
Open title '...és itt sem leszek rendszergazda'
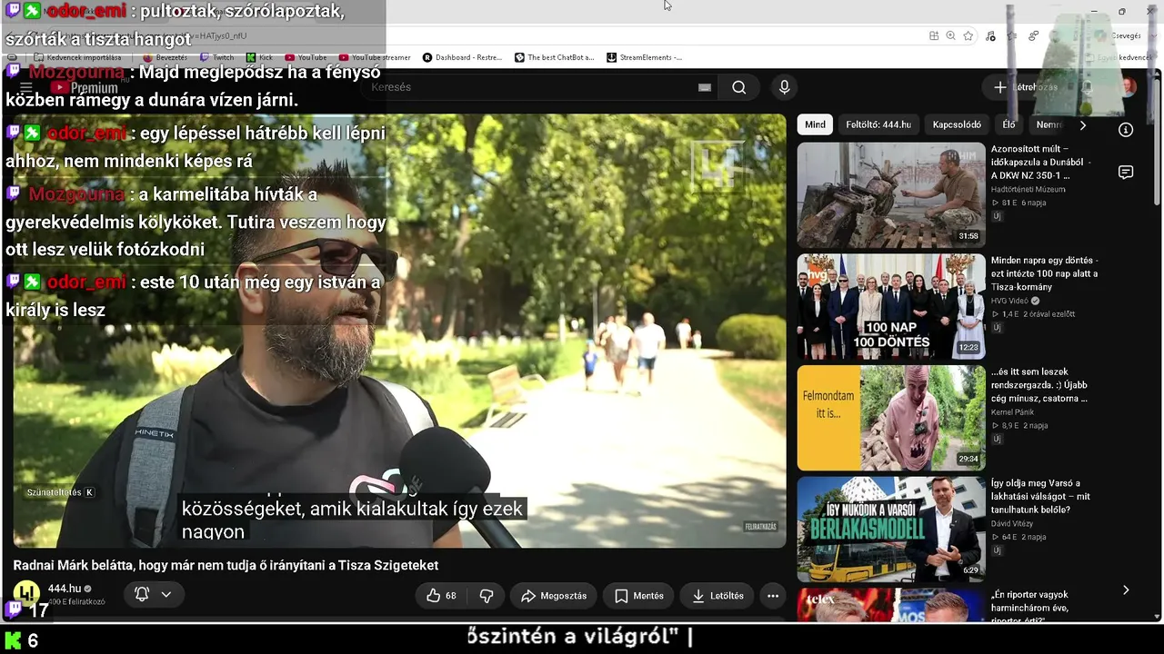pos(1039,385)
